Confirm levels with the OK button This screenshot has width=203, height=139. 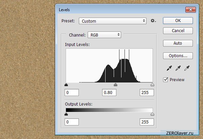178,21
